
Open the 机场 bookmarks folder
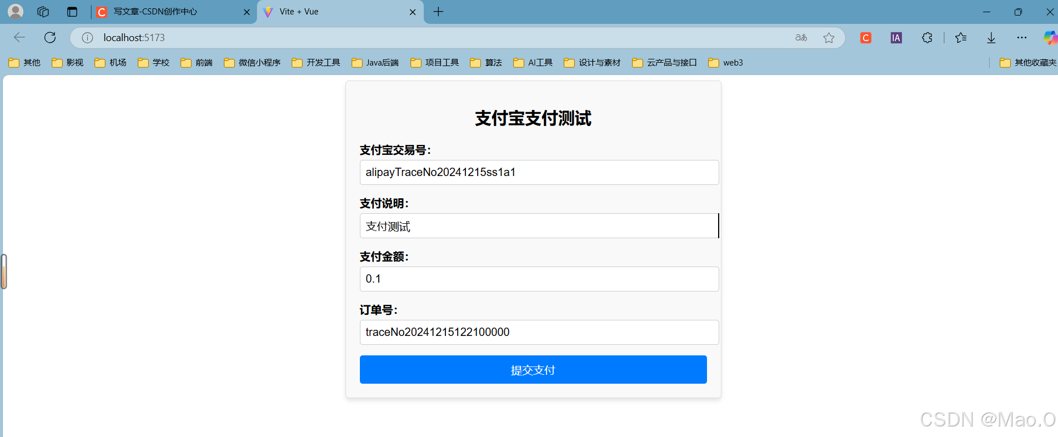click(x=111, y=63)
